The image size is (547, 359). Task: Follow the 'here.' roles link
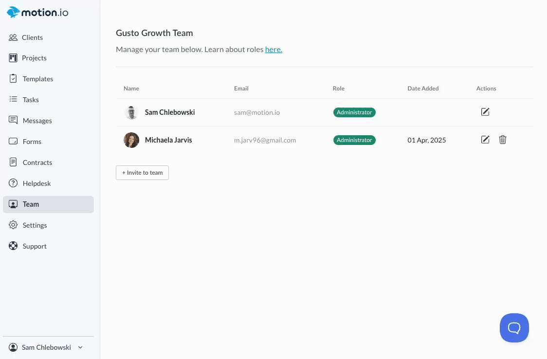273,49
